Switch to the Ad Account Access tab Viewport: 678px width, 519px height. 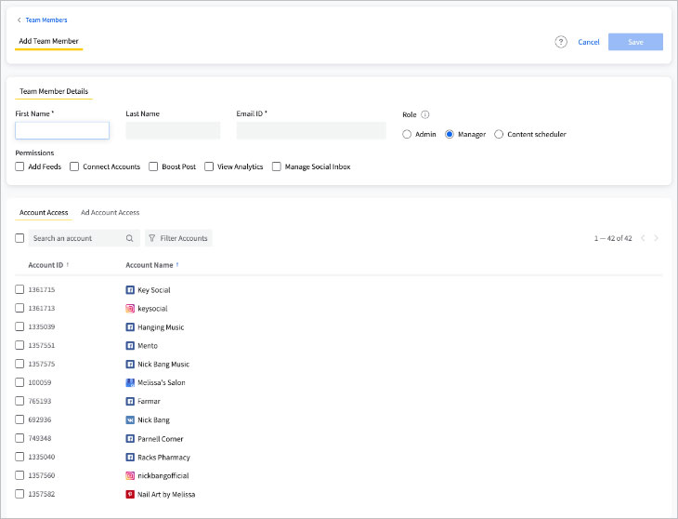click(x=110, y=212)
